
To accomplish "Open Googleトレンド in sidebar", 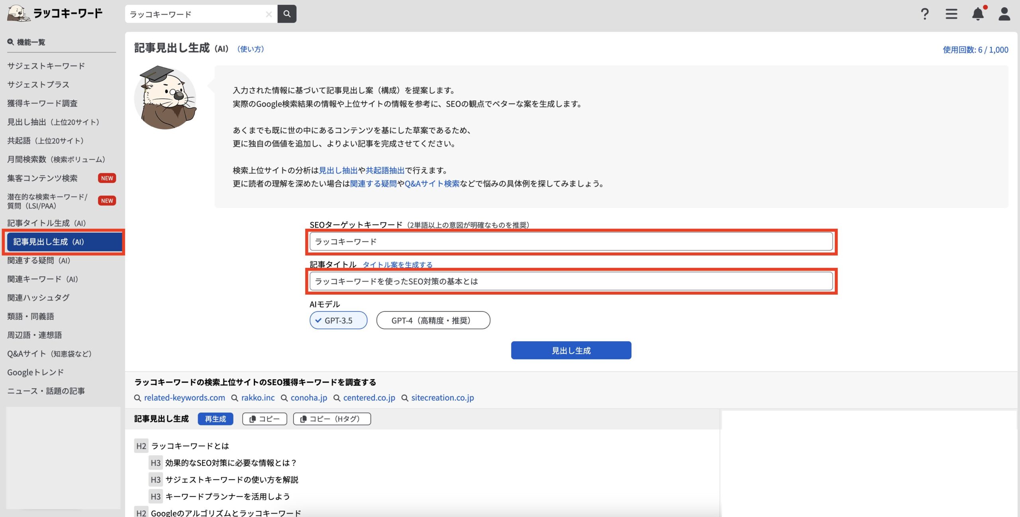I will 35,373.
